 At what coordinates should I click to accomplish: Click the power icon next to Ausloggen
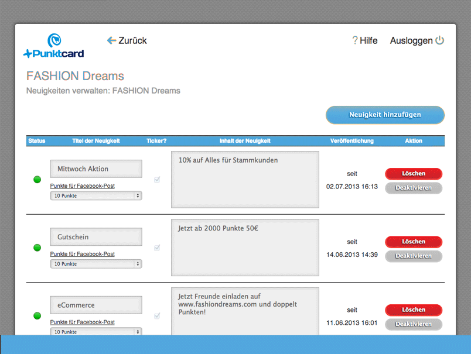[x=440, y=40]
